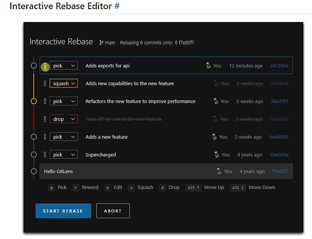Click the # anchor link beside the page heading

click(x=117, y=6)
